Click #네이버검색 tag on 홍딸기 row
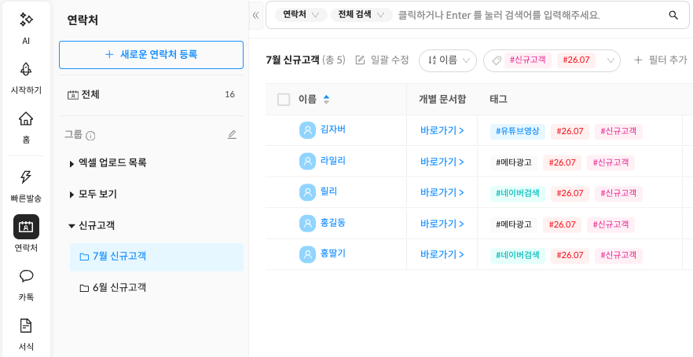 (518, 256)
